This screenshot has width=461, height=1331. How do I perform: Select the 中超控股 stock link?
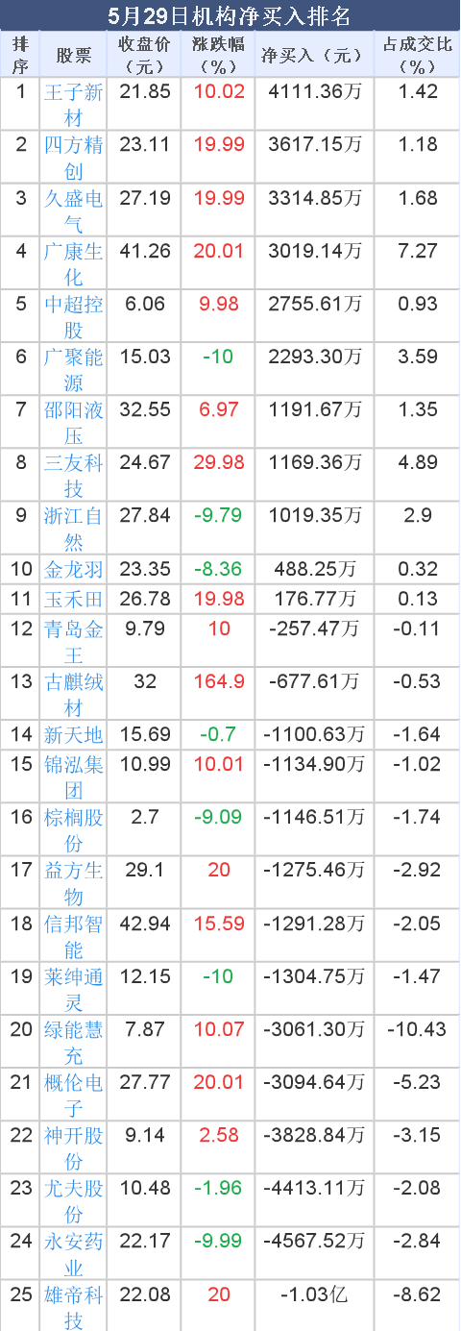click(x=74, y=316)
